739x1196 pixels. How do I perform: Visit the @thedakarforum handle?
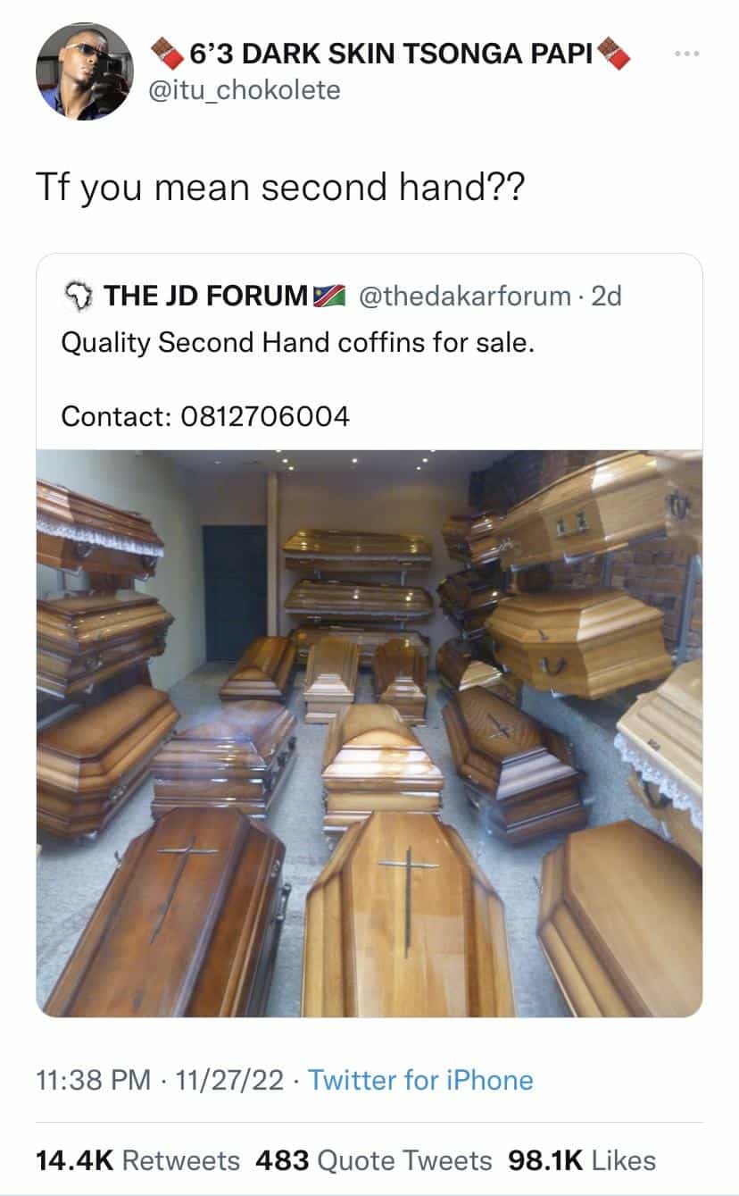[x=465, y=296]
